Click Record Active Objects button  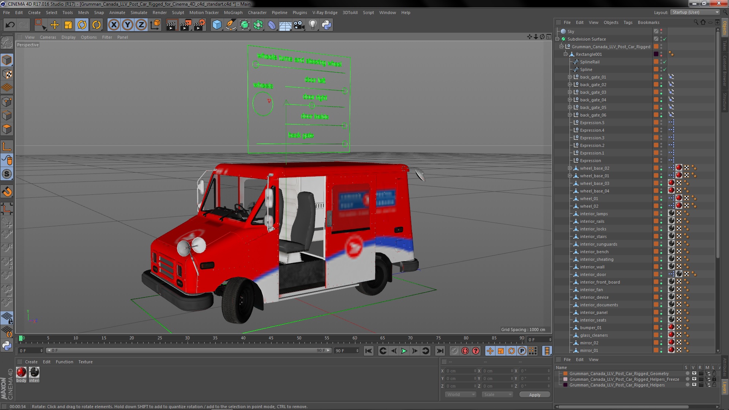tap(454, 351)
